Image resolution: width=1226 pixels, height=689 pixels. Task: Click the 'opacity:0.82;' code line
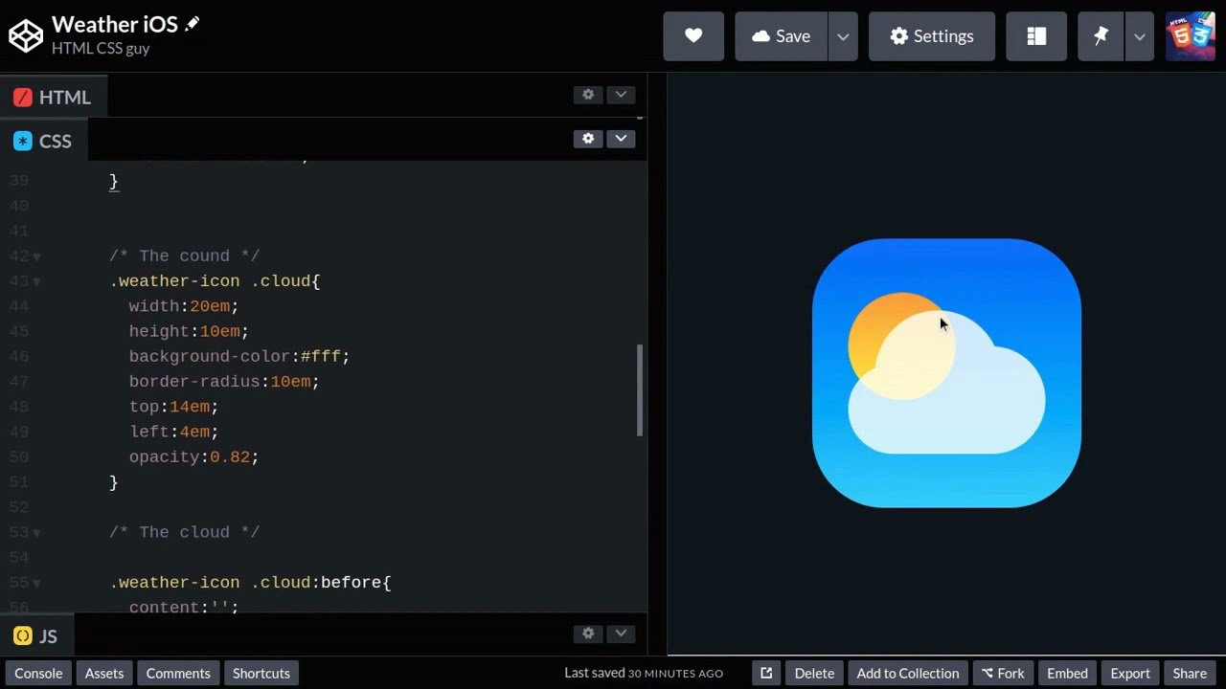point(193,456)
